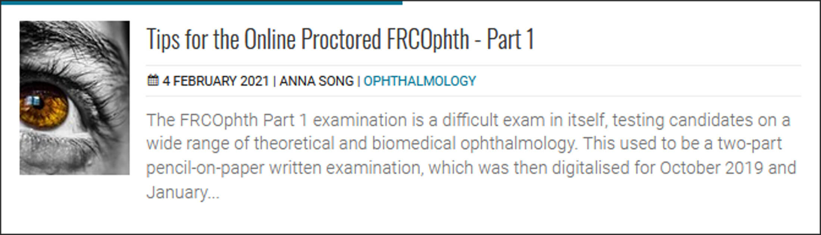Click "Part 1" at the title's end
This screenshot has height=235, width=821.
coord(510,39)
